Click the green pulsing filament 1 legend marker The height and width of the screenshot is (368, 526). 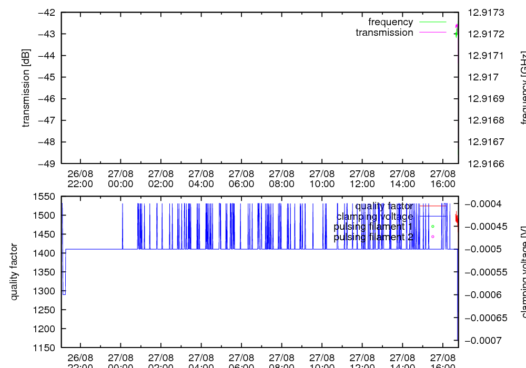coord(433,227)
